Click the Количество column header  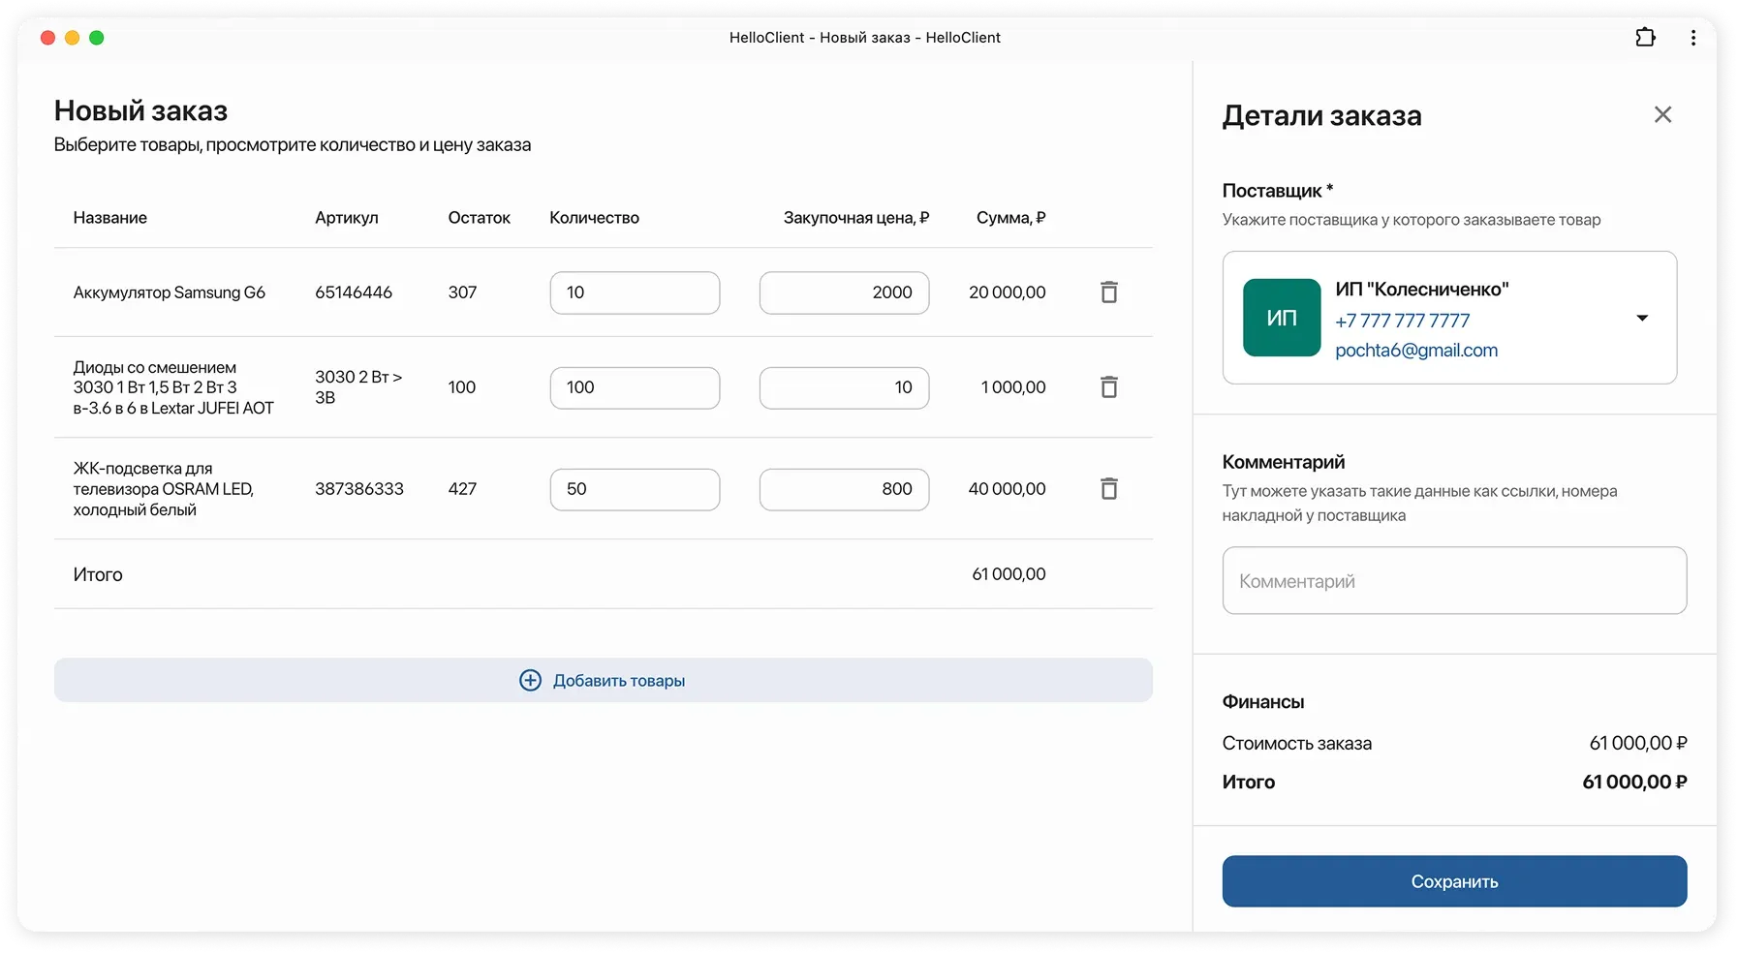click(594, 218)
